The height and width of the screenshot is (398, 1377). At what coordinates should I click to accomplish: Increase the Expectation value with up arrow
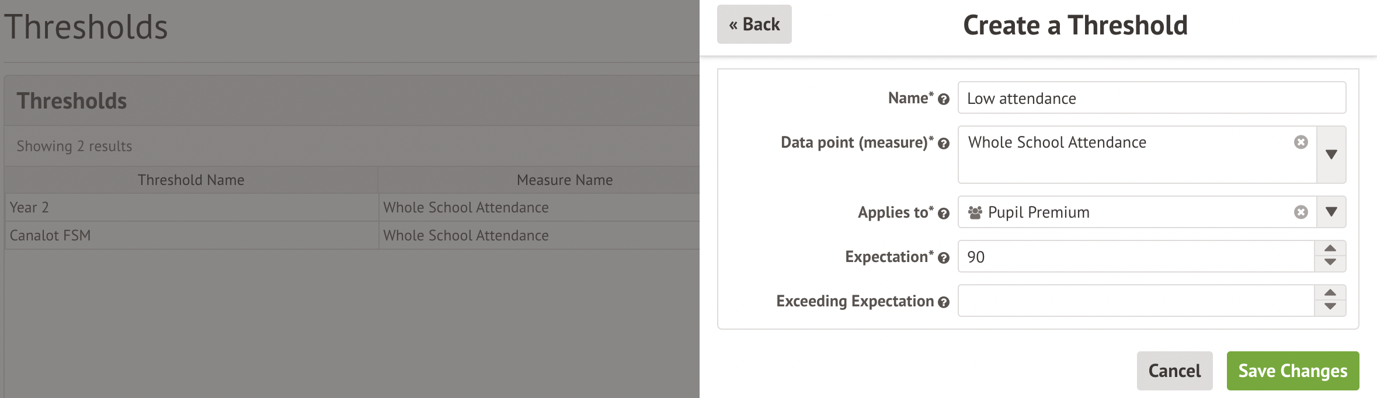click(x=1330, y=249)
